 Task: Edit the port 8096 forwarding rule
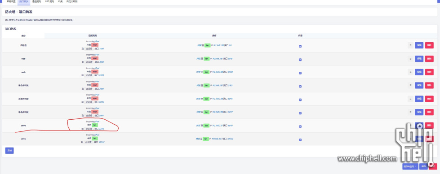coord(419,99)
